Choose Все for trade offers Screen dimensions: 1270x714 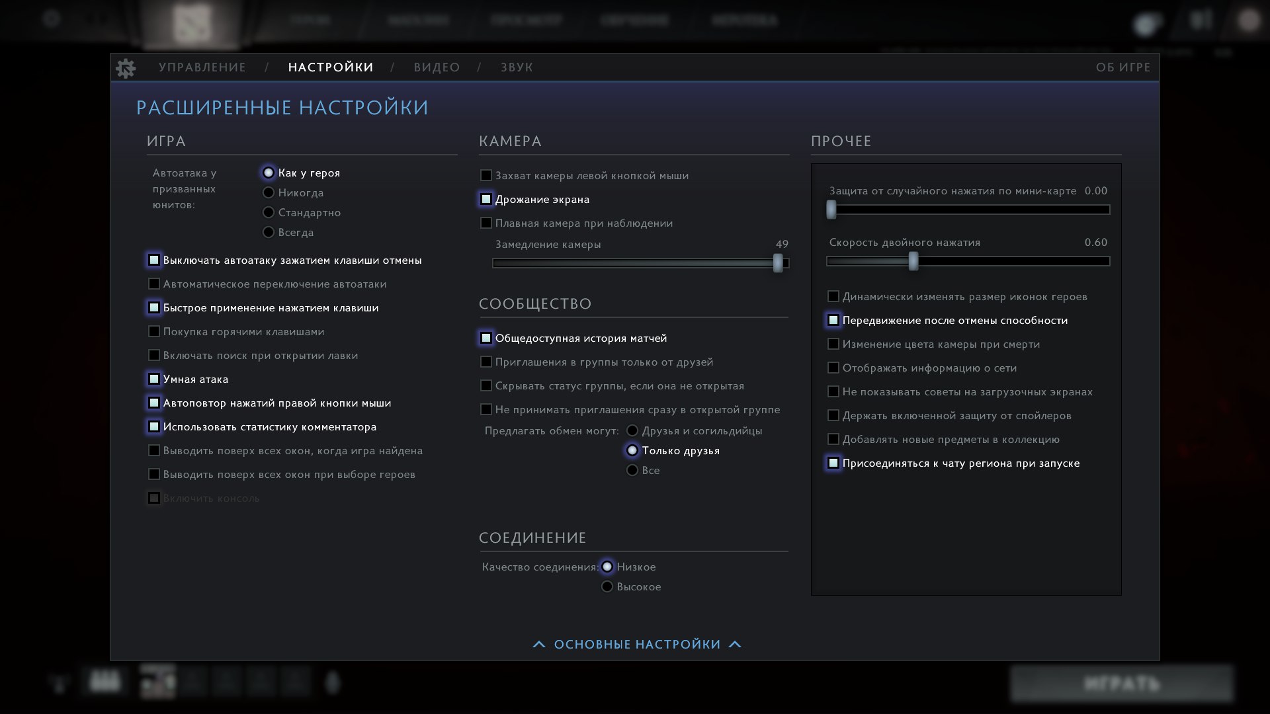pos(632,471)
